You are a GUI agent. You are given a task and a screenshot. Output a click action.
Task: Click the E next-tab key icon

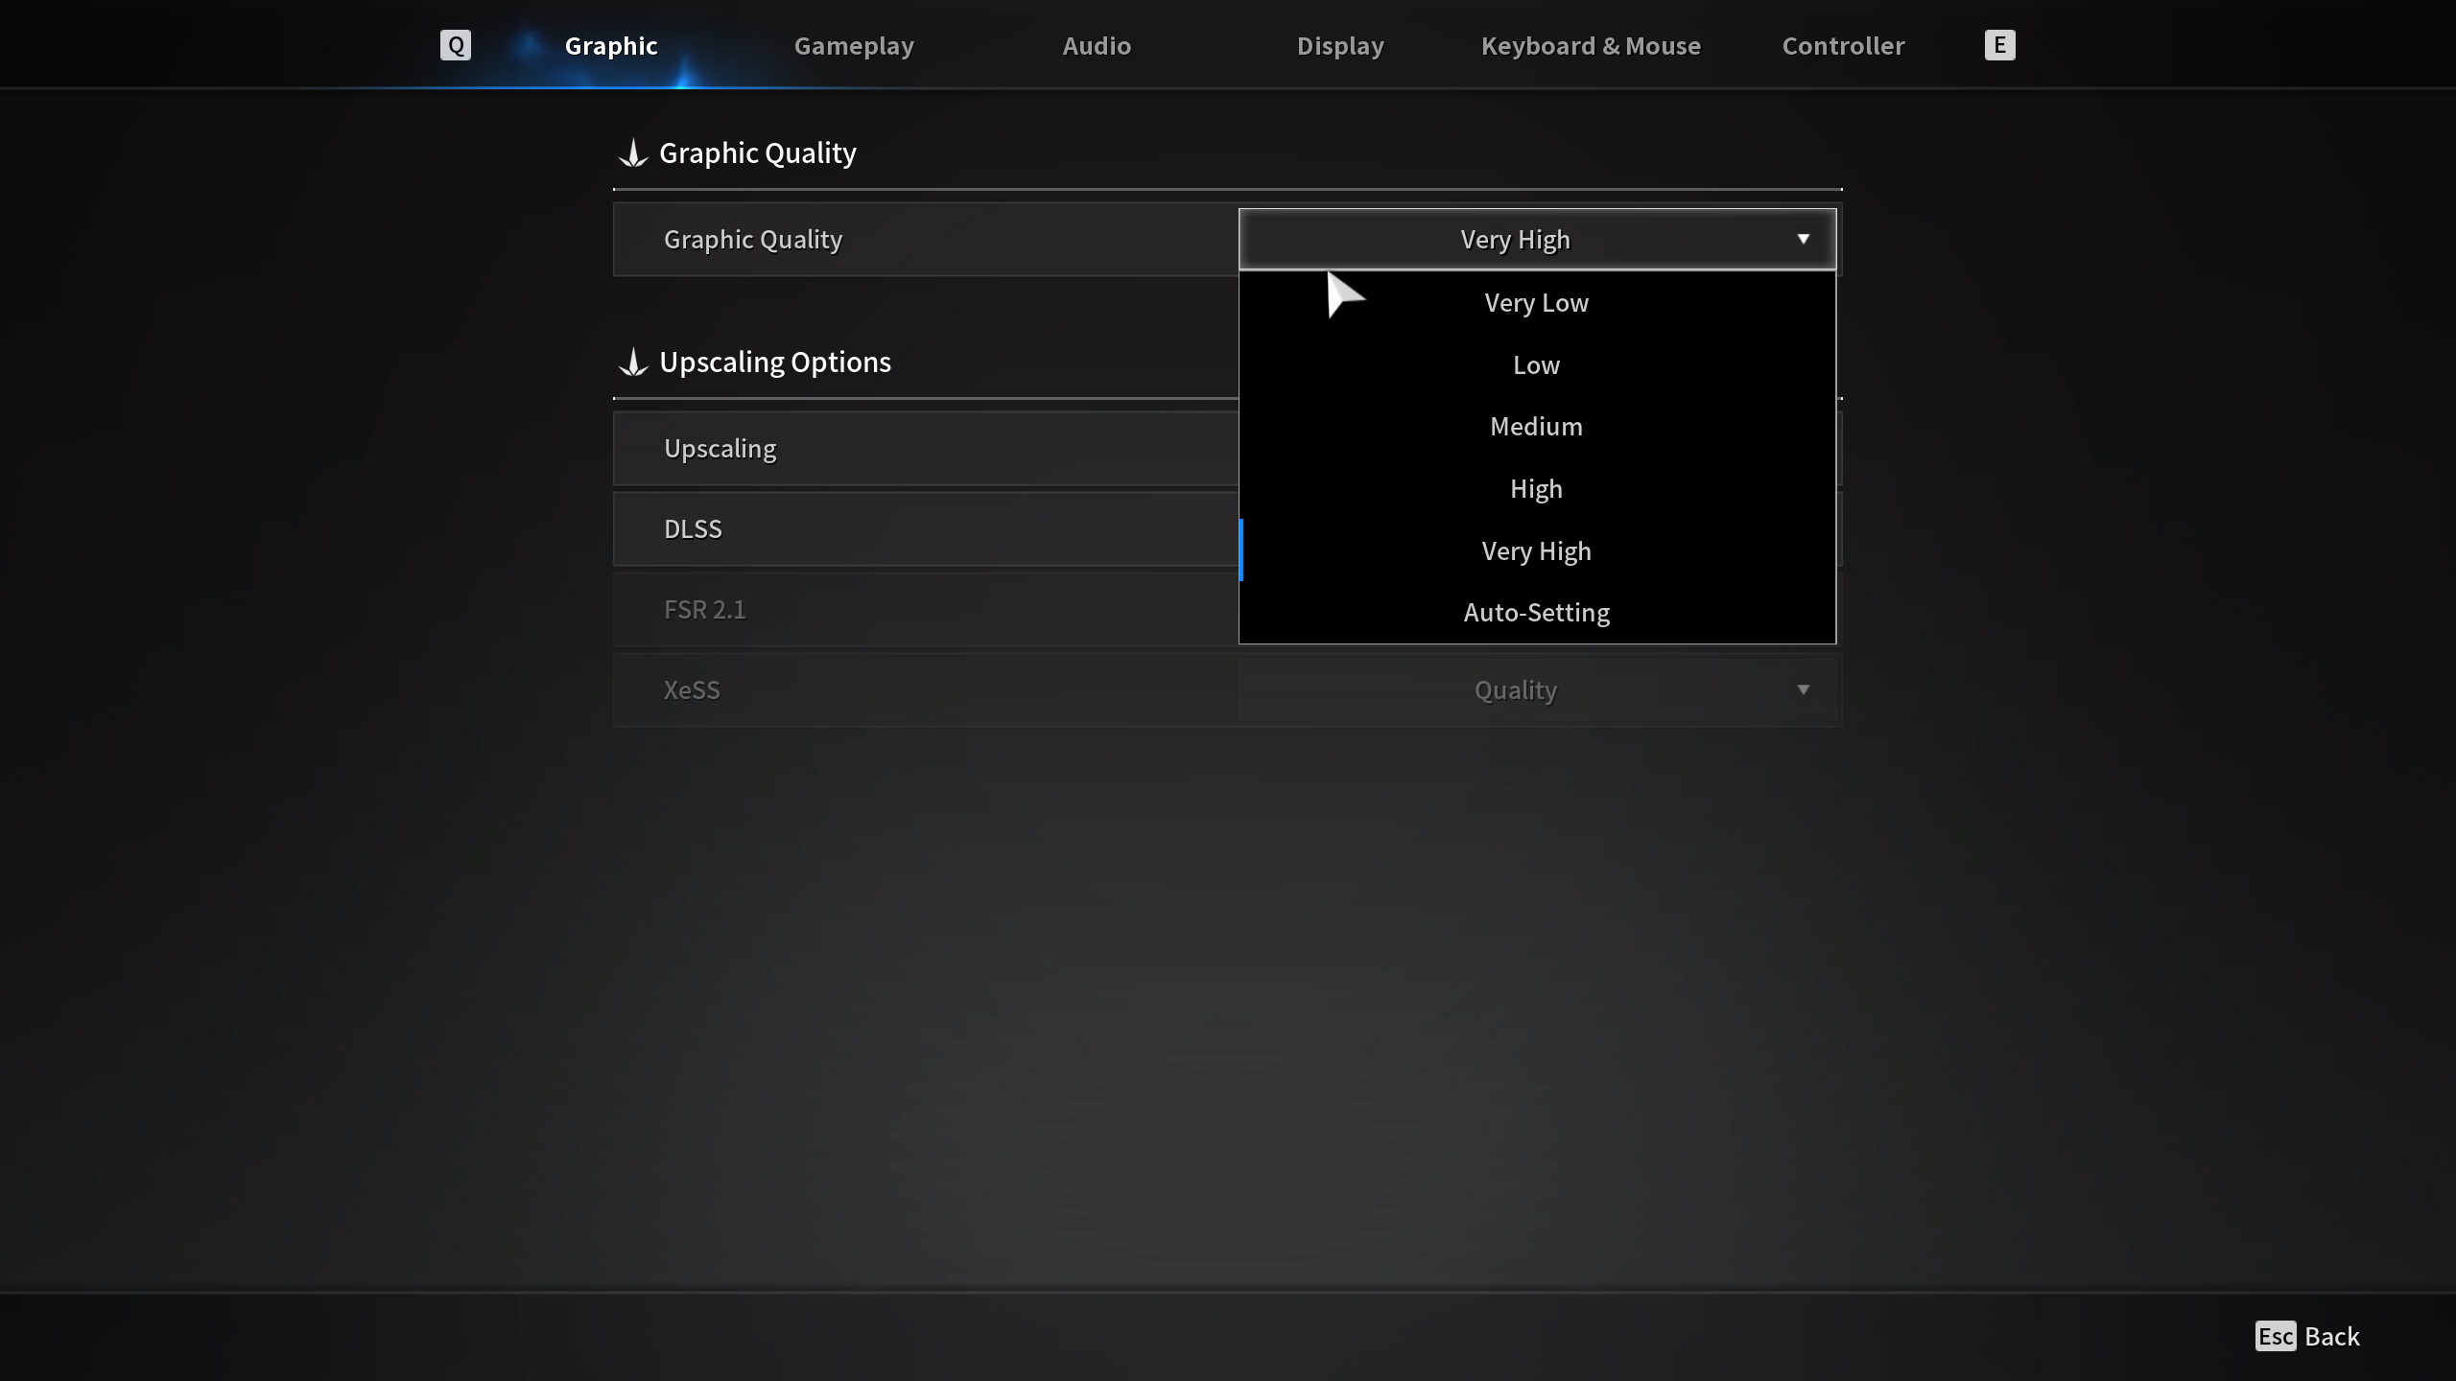point(1999,45)
